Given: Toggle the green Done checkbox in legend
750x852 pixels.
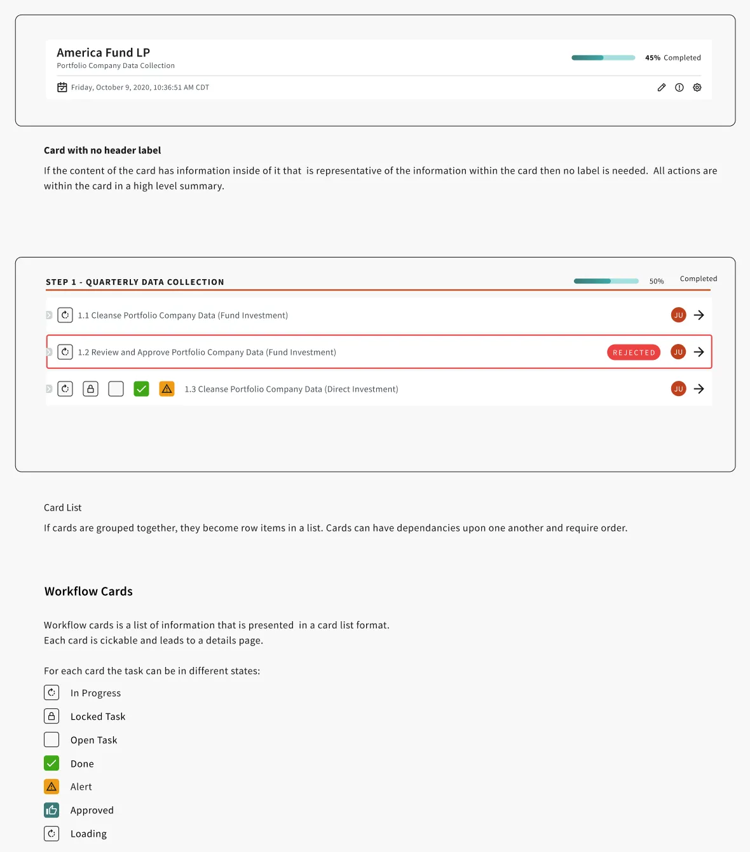Looking at the screenshot, I should [51, 764].
